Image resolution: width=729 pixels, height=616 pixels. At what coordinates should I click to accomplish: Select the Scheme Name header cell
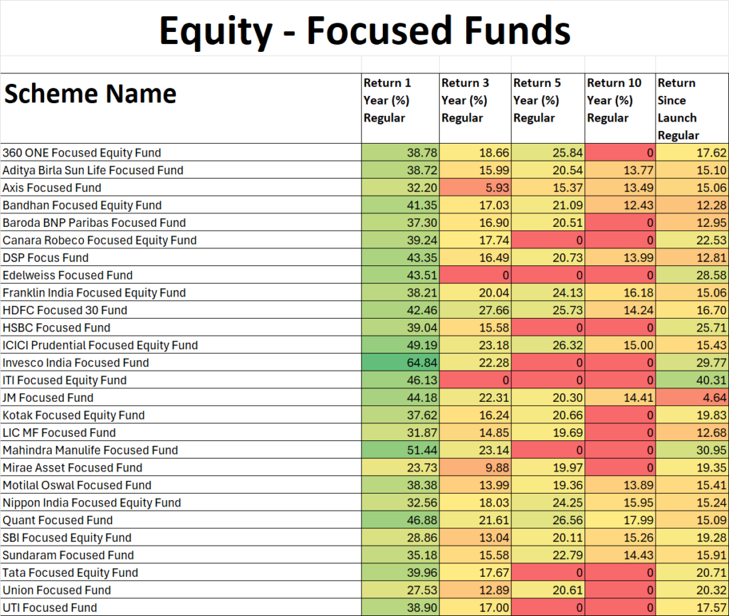pos(181,108)
